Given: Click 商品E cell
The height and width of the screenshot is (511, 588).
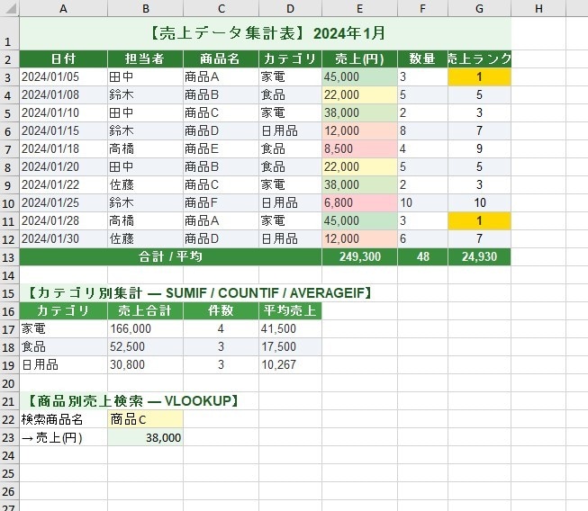Looking at the screenshot, I should click(221, 148).
